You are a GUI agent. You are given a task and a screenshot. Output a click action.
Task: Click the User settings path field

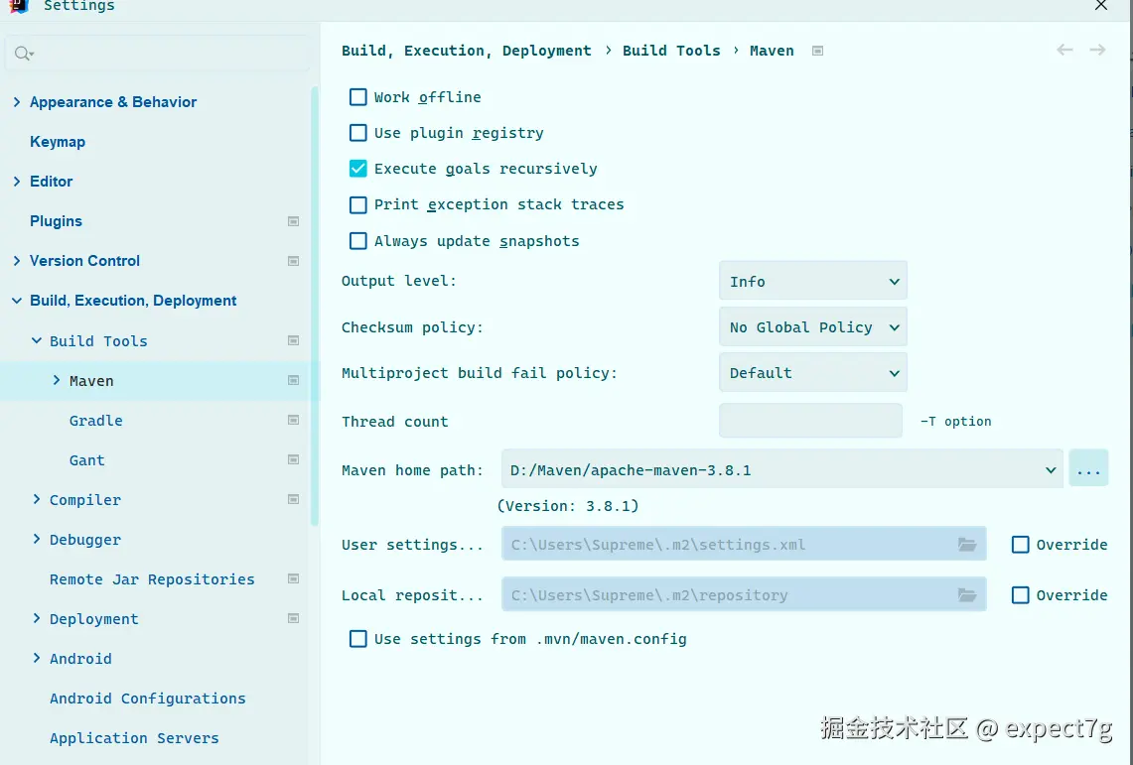(744, 544)
